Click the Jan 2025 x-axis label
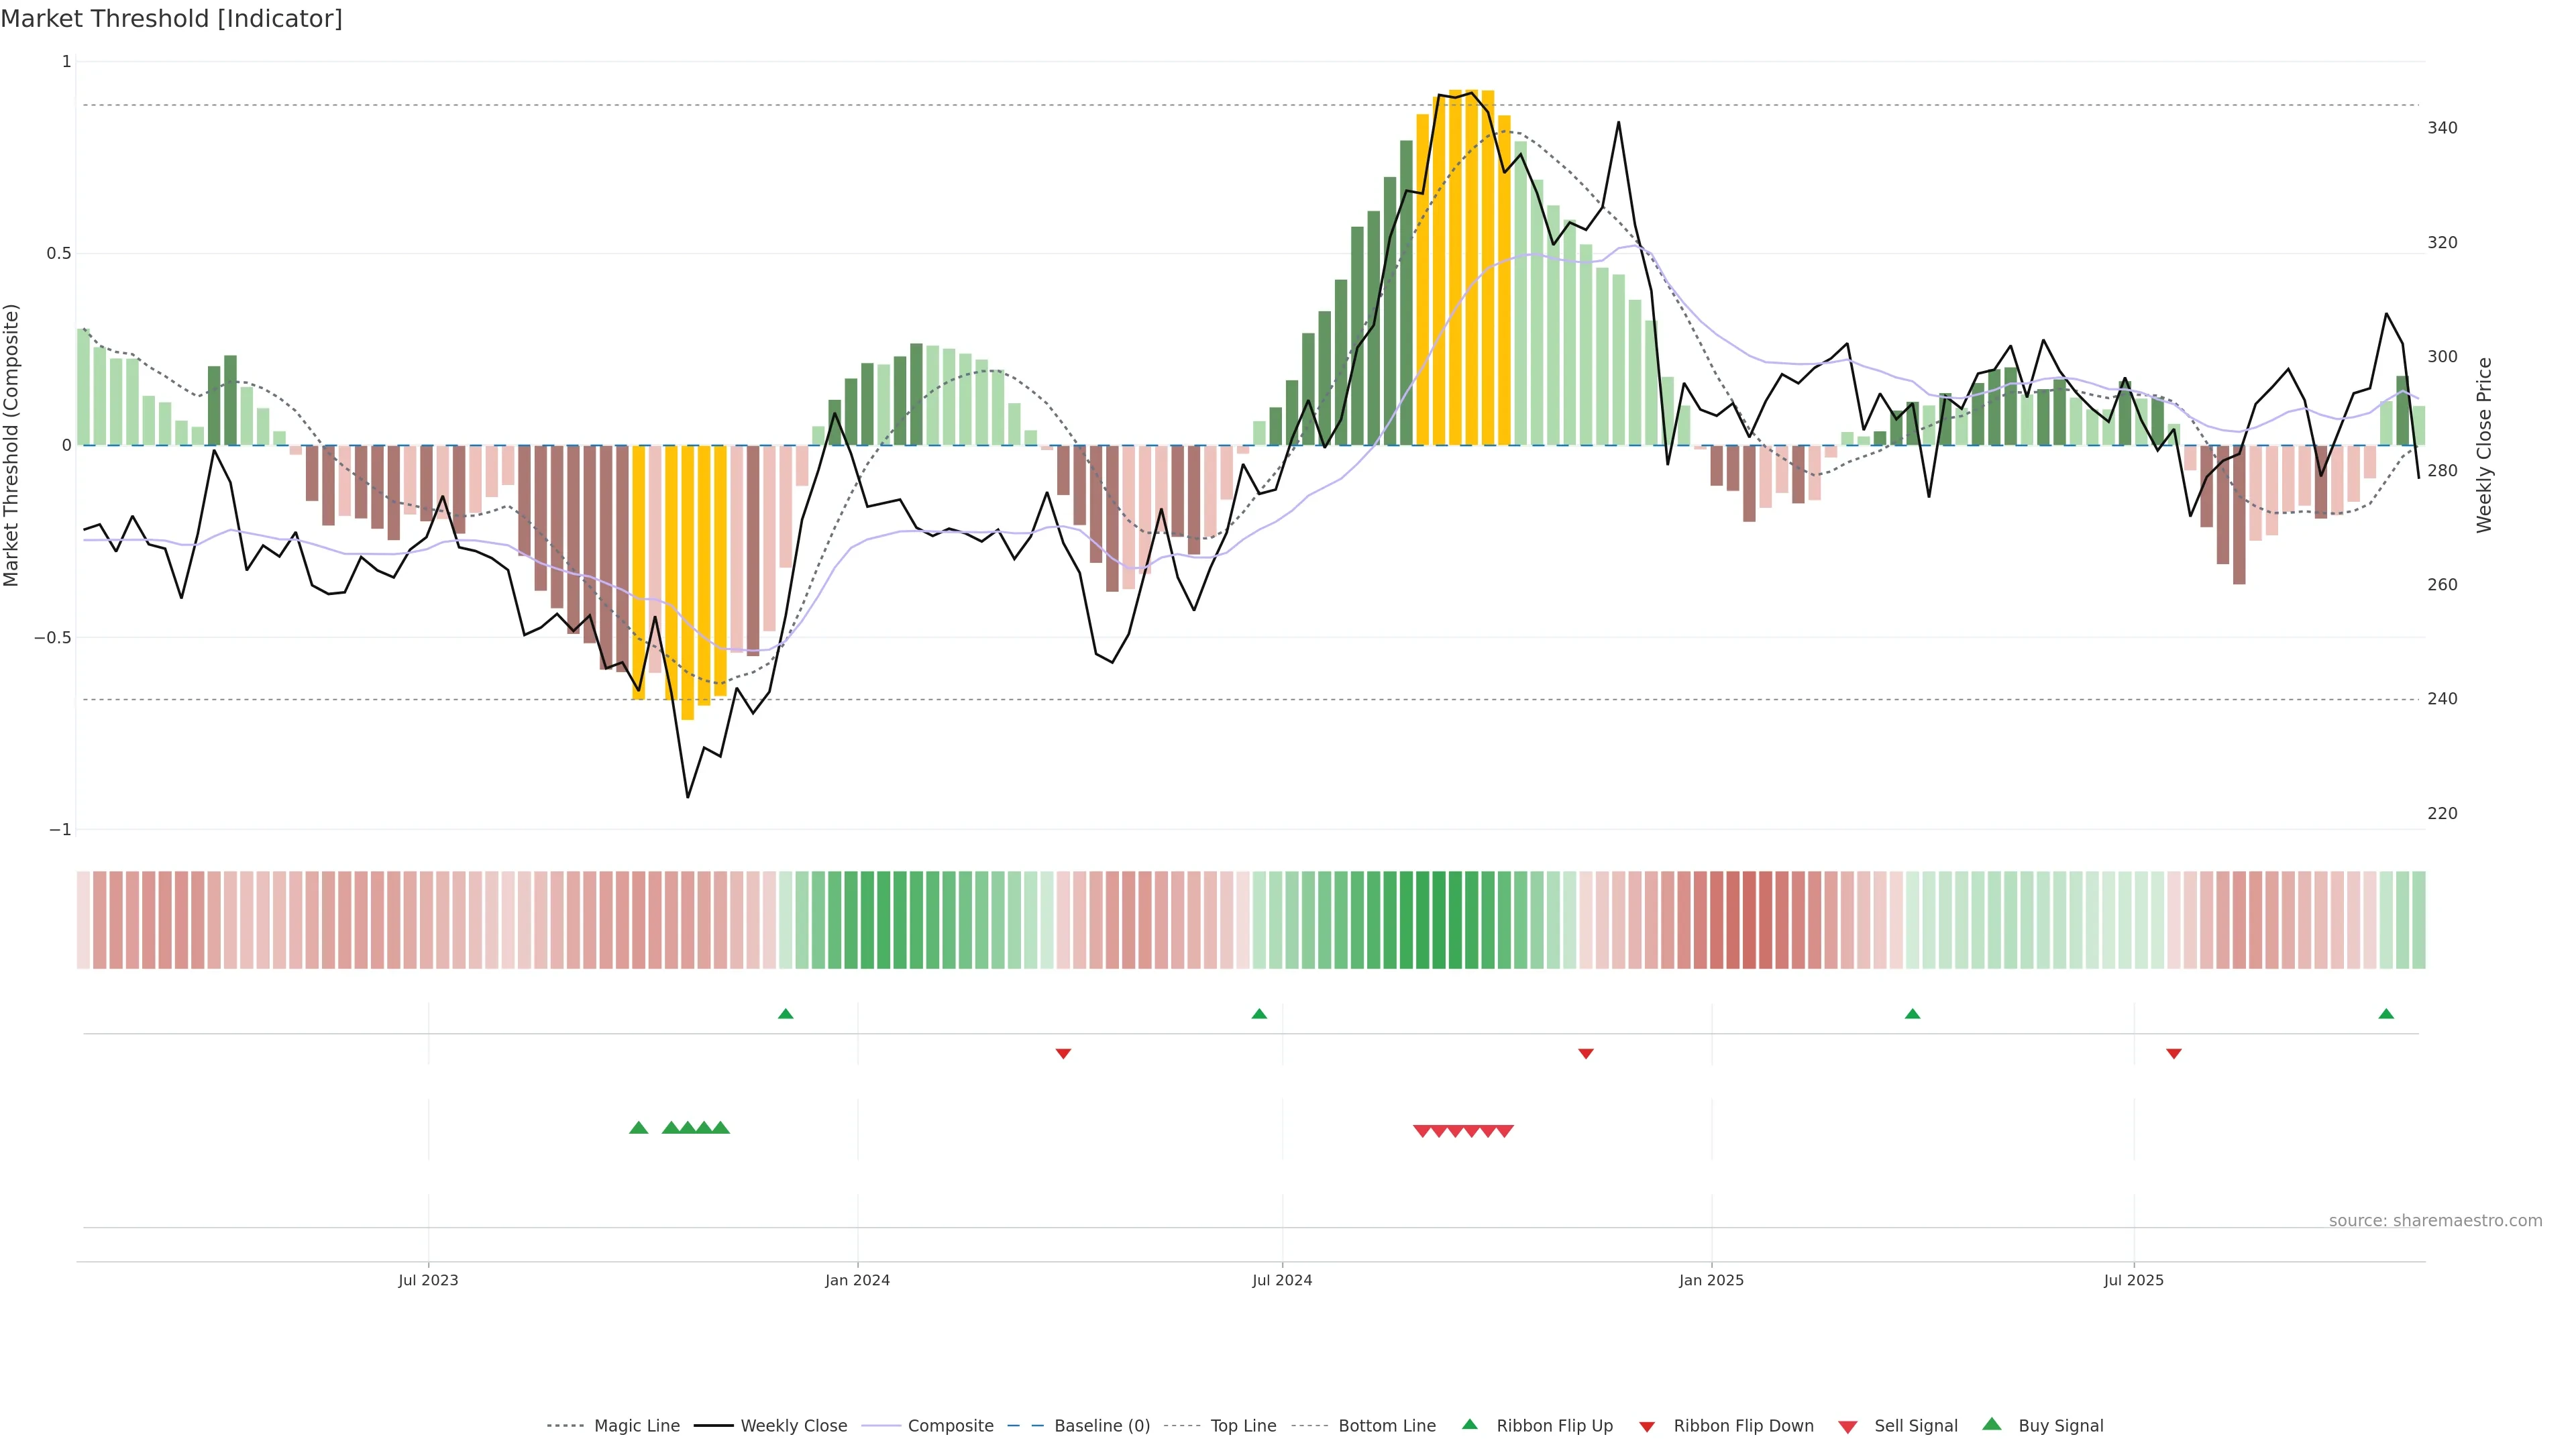 coord(1711,1280)
